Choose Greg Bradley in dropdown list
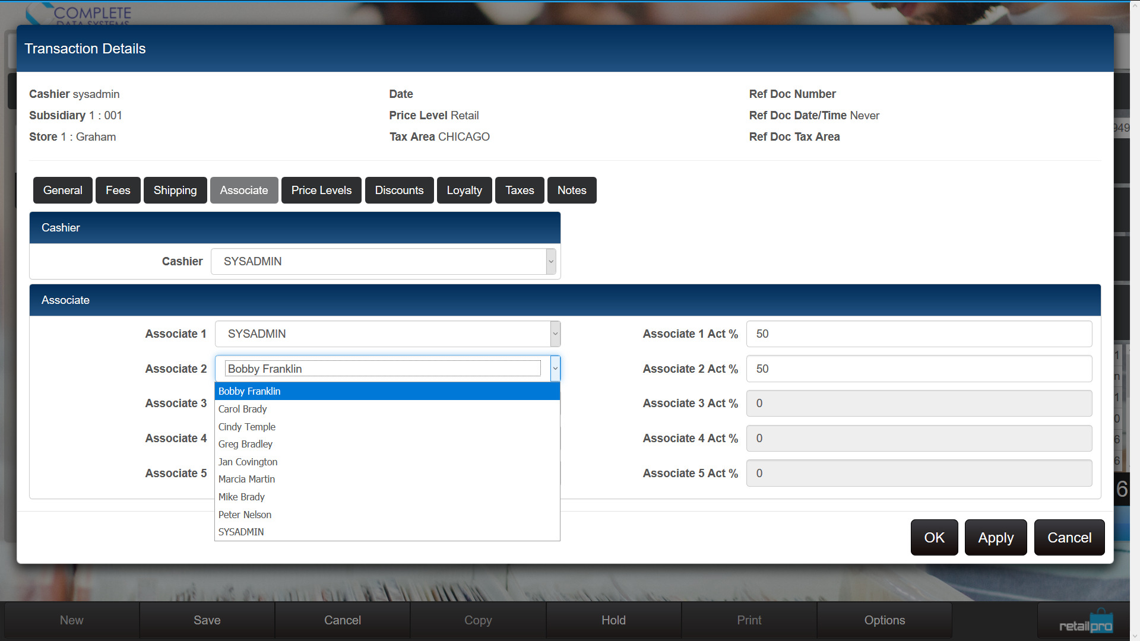Viewport: 1140px width, 641px height. (x=245, y=444)
